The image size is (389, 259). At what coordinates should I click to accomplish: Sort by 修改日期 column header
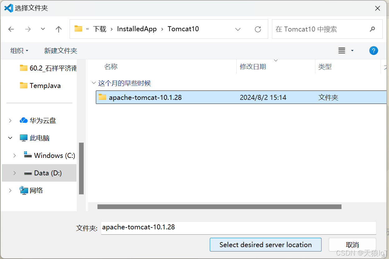253,67
